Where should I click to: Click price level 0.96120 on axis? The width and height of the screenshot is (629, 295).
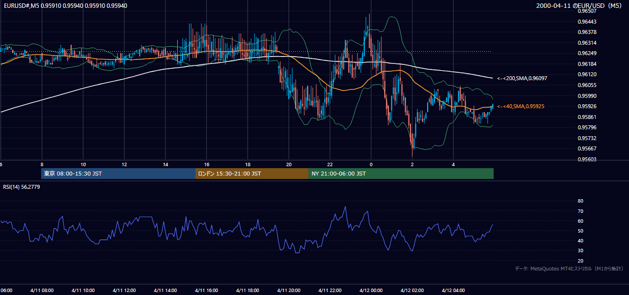point(587,74)
